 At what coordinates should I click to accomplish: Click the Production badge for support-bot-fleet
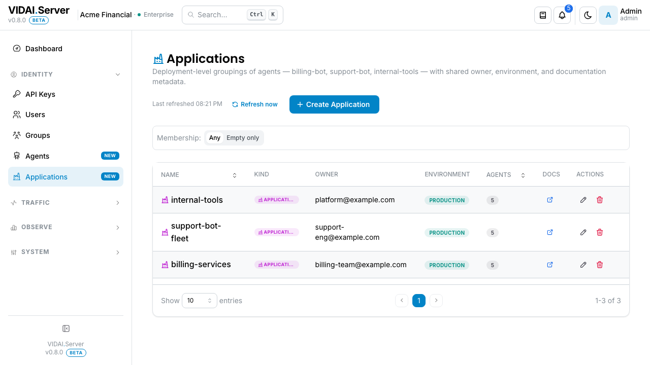coord(447,233)
